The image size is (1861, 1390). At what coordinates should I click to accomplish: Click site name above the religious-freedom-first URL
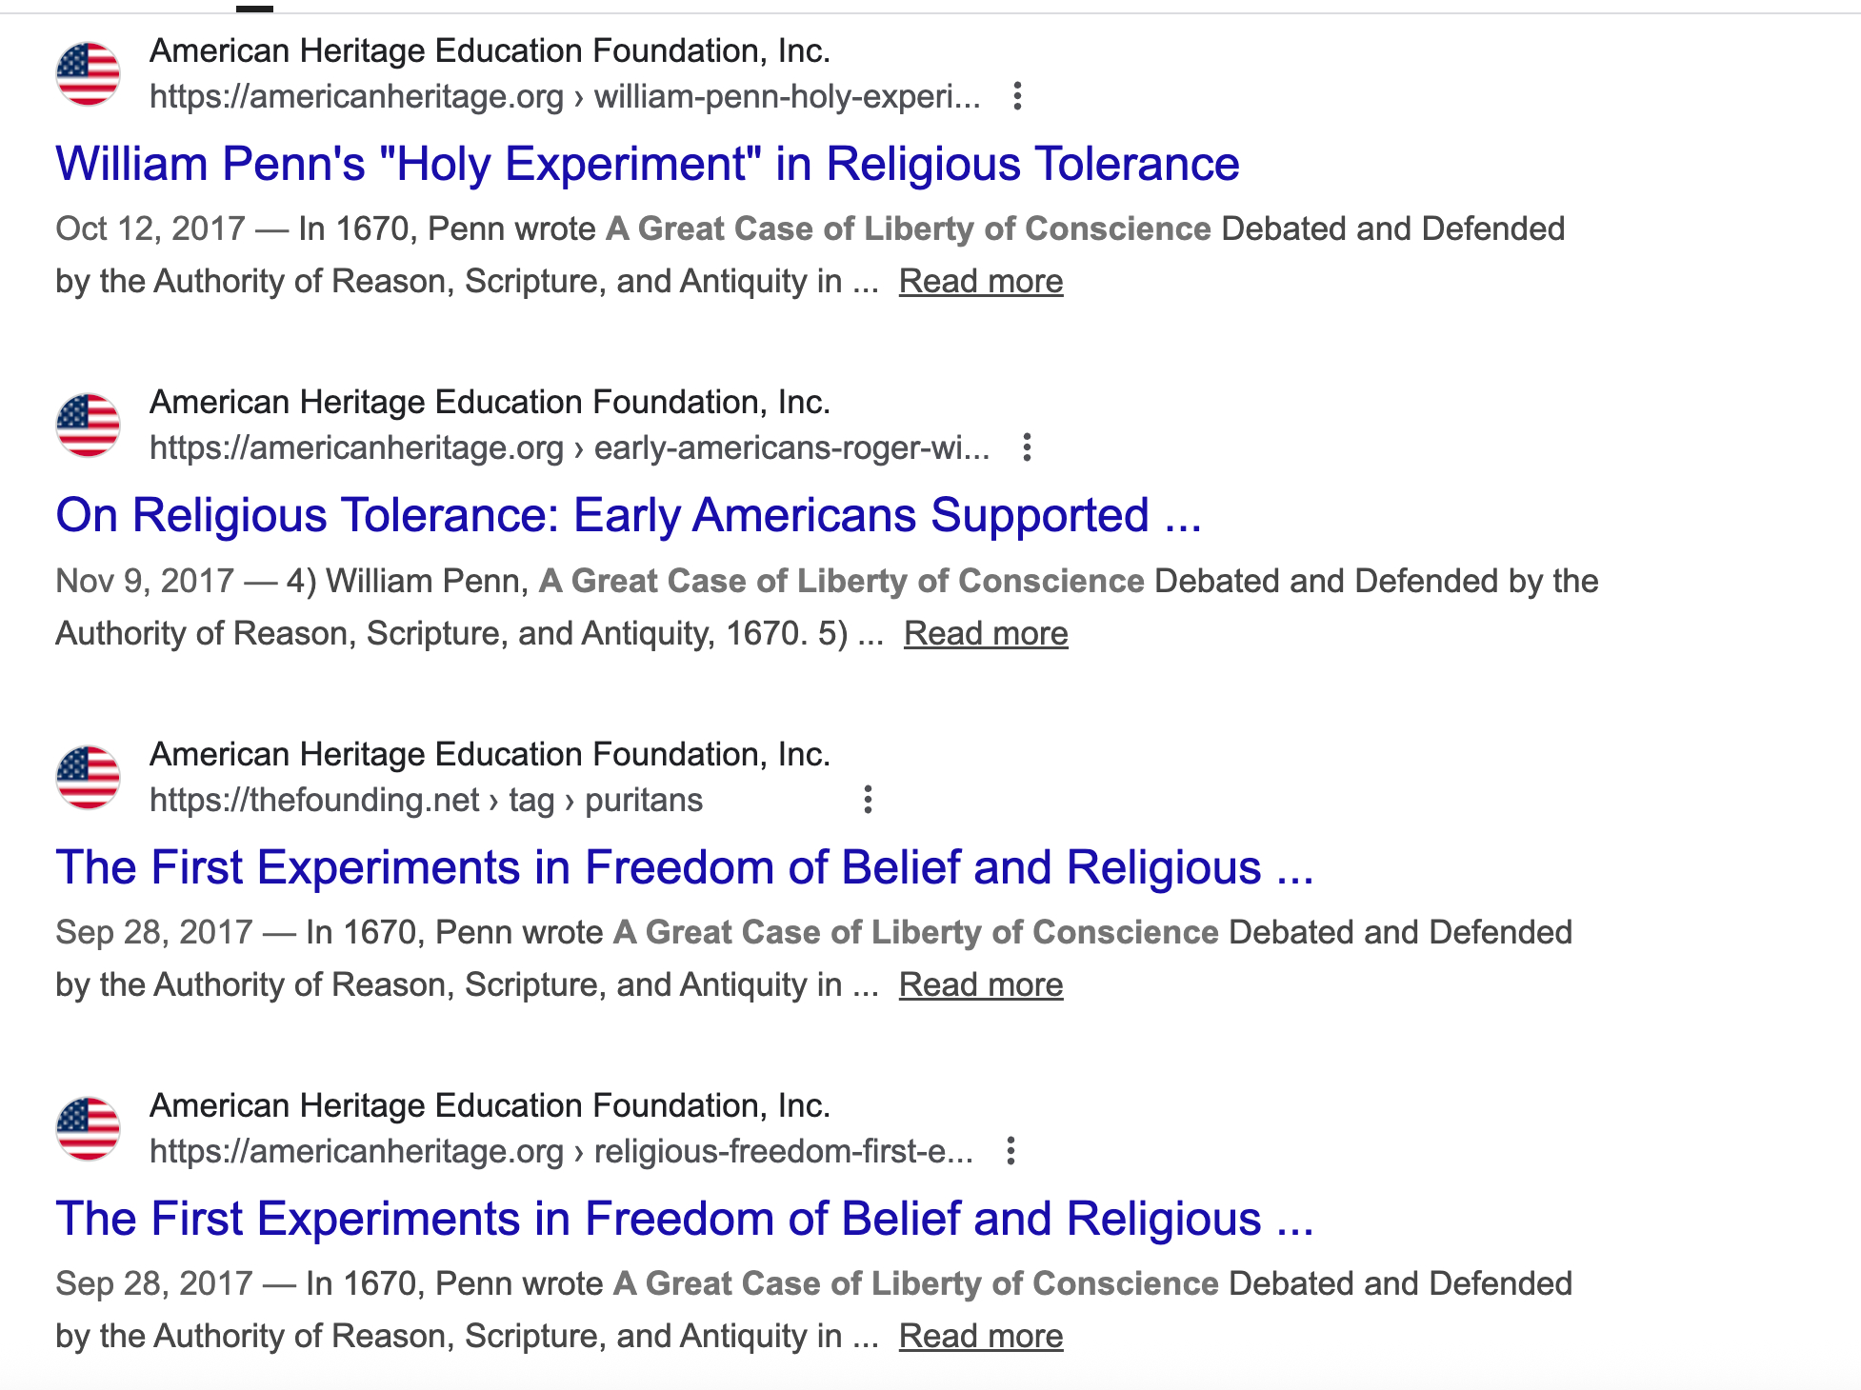coord(490,1105)
